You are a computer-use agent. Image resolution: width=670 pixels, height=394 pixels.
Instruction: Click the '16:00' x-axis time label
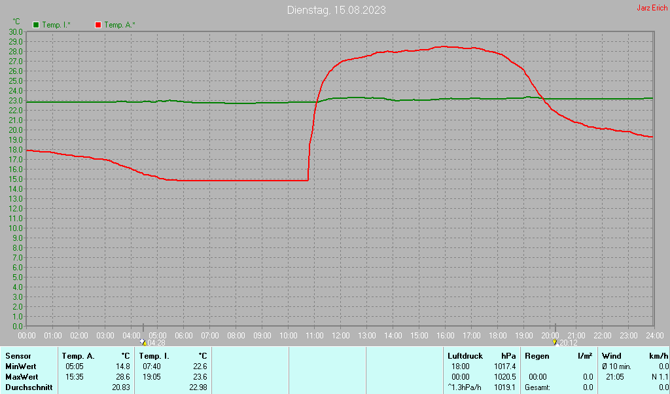pyautogui.click(x=445, y=336)
